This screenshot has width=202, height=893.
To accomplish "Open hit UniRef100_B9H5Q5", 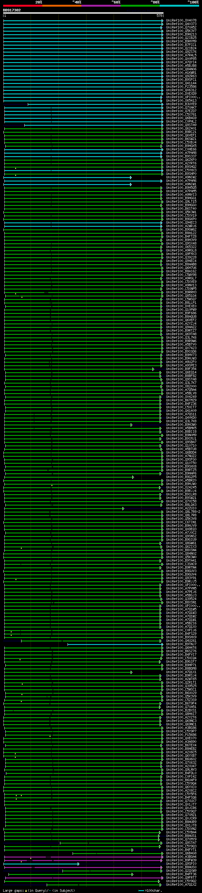I will pos(181,188).
